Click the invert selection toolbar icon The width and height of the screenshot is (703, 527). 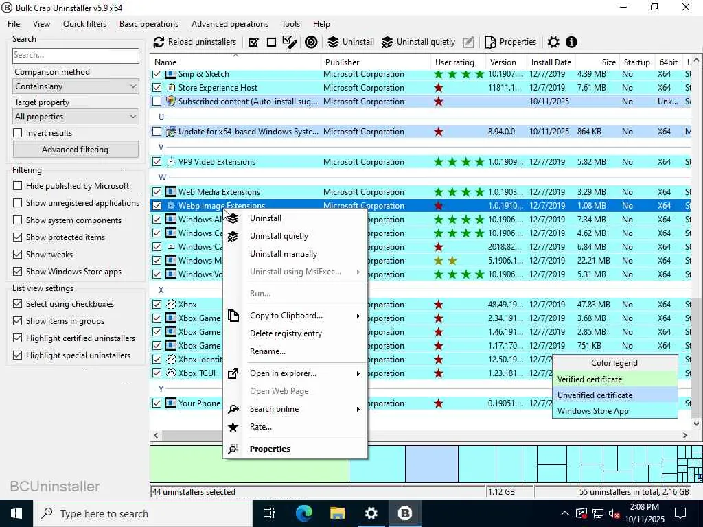coord(290,42)
